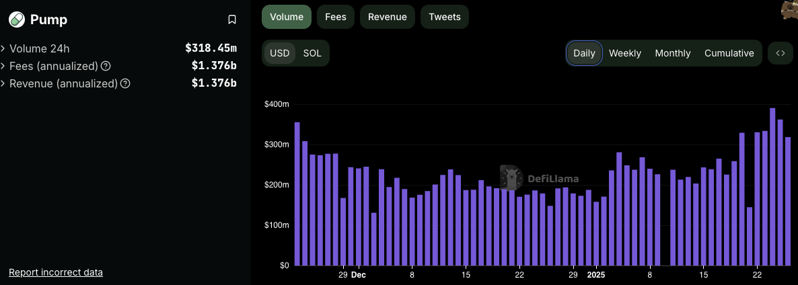798x285 pixels.
Task: Click the $400m axis label
Action: pyautogui.click(x=277, y=104)
